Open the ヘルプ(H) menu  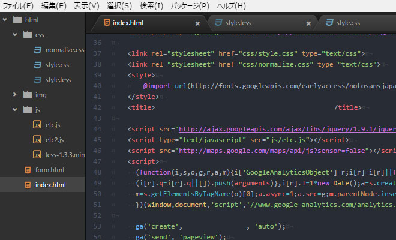coord(232,6)
